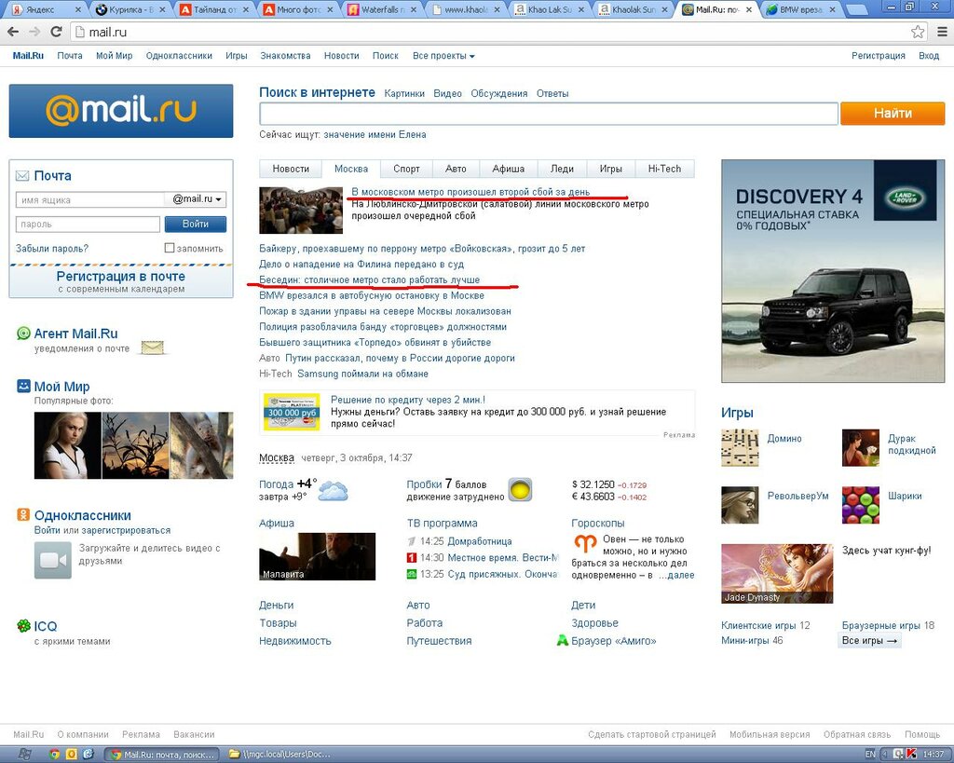Click the Windows Start button
Viewport: 954px width, 763px height.
point(23,755)
